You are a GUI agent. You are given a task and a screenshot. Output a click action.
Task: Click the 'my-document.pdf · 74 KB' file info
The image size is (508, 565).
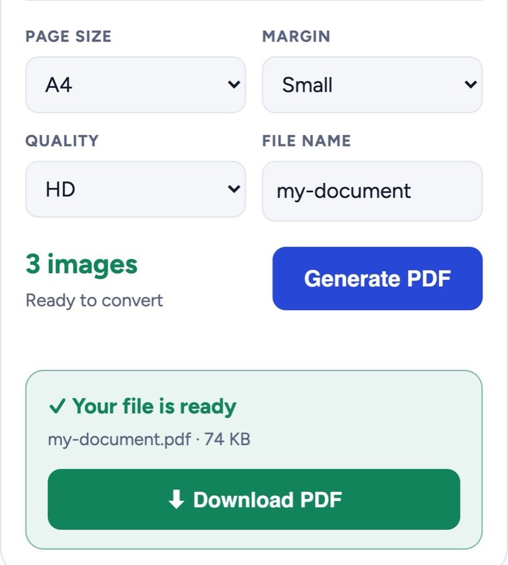[x=149, y=439]
